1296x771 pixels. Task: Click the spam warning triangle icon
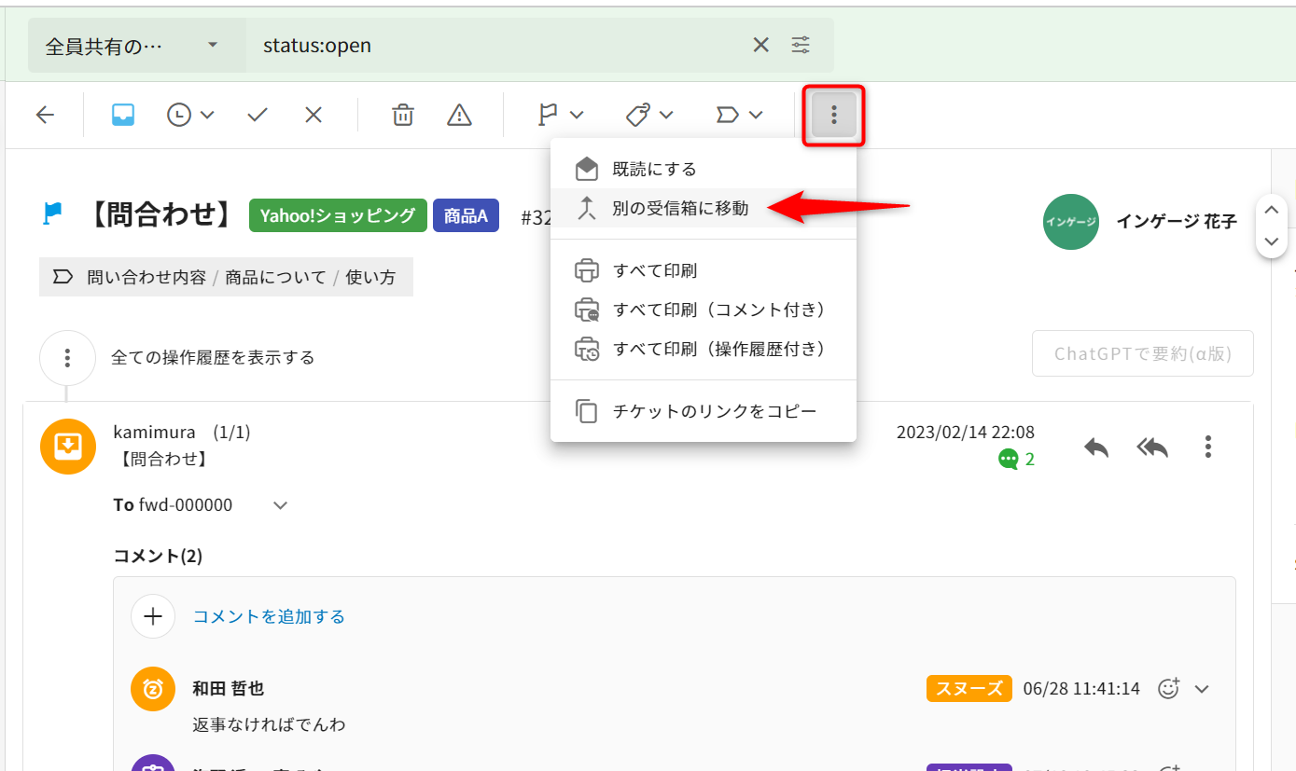point(459,115)
